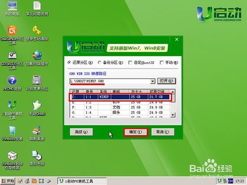Screen dimensions: 247x185
Task: Click the 确定(Y) button
Action: [136, 132]
